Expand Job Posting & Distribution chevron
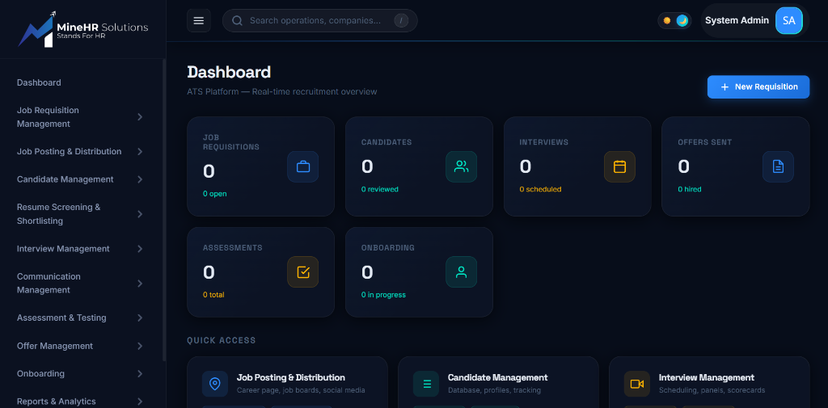 [x=140, y=151]
